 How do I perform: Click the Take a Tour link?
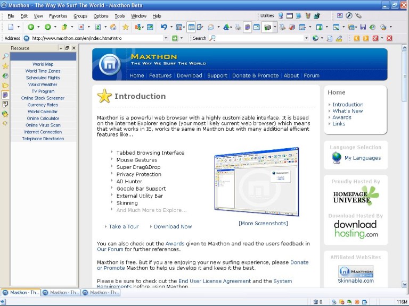tap(124, 226)
